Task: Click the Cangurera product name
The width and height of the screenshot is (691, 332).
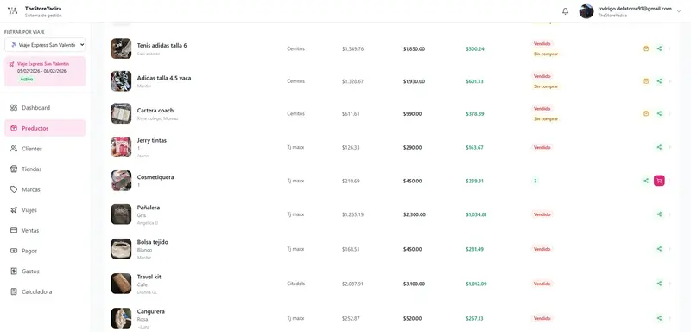Action: point(150,311)
